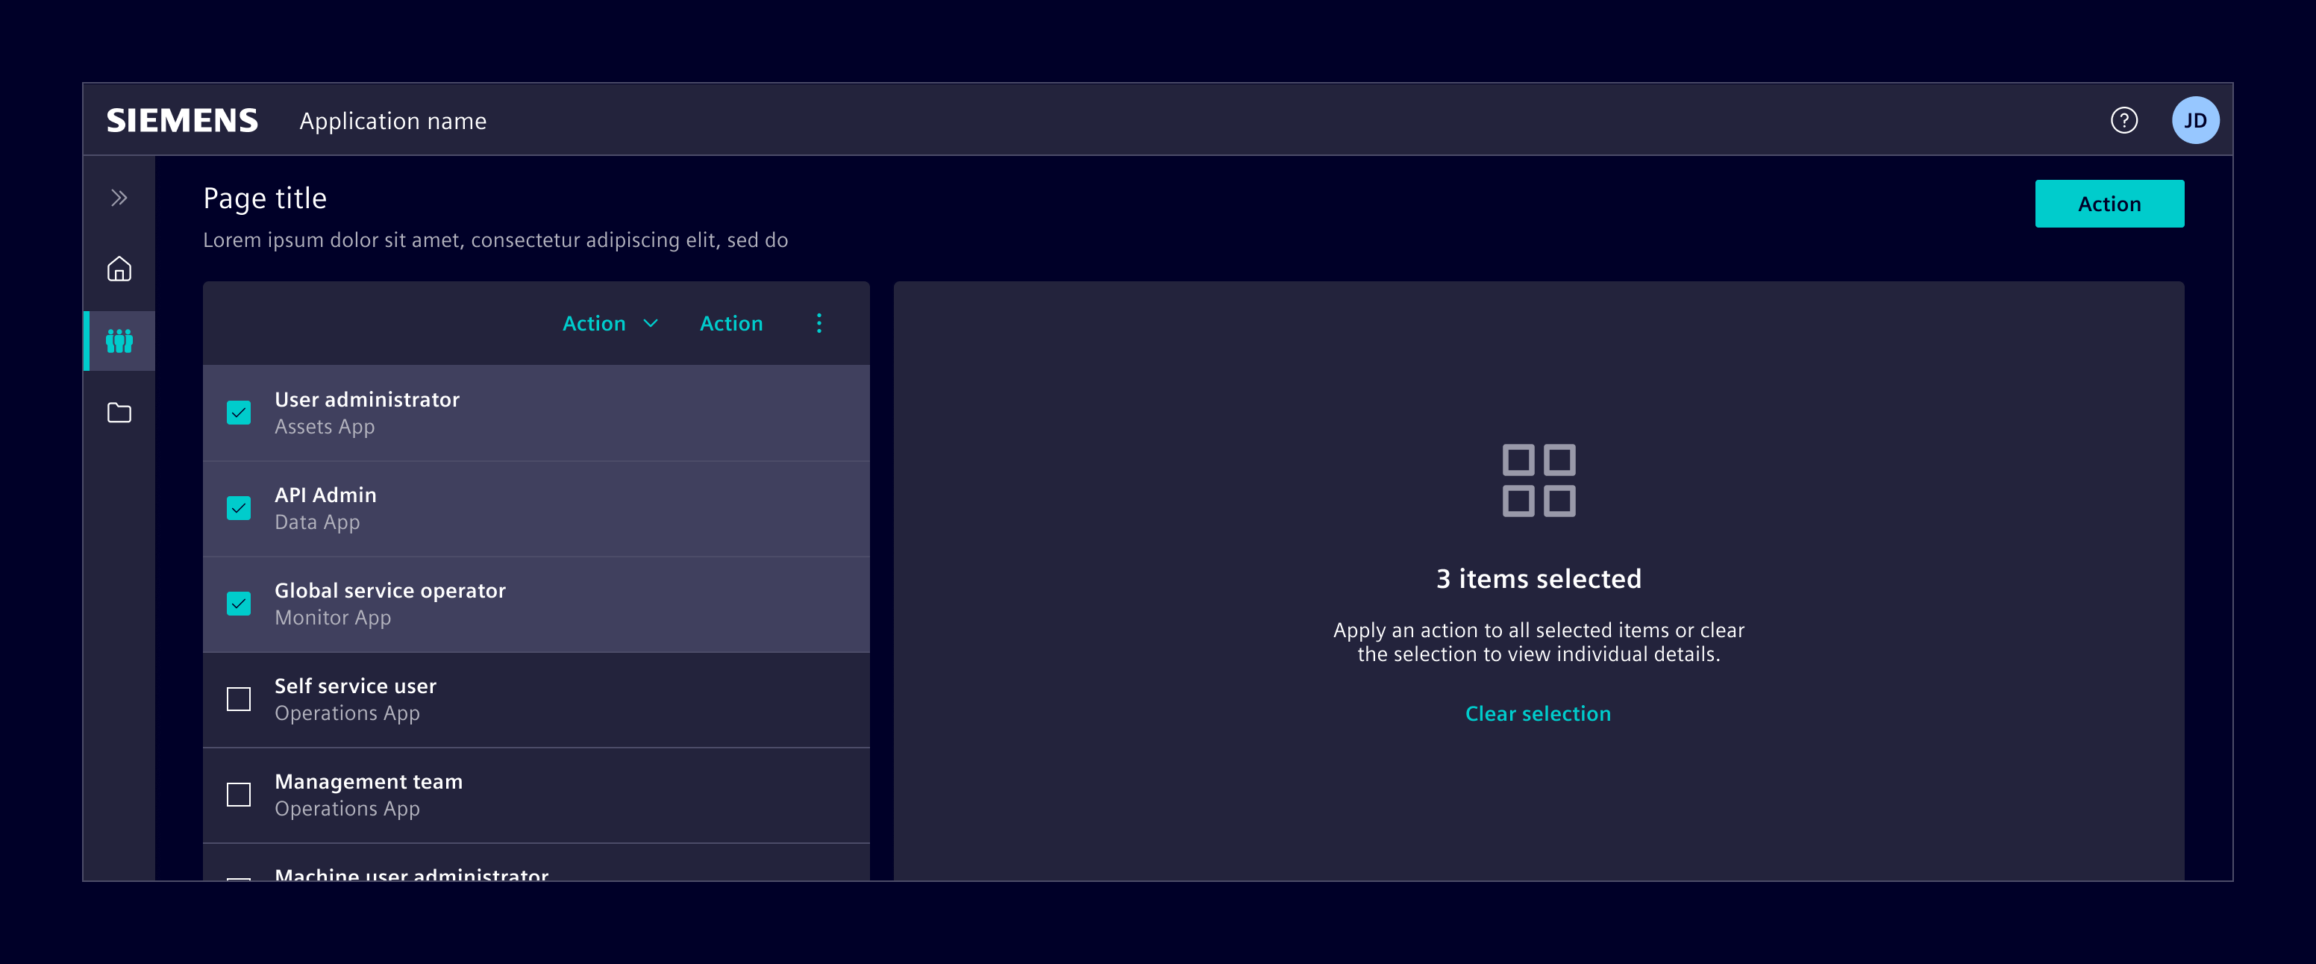The height and width of the screenshot is (964, 2316).
Task: Open the Action dropdown above the list
Action: pos(610,323)
